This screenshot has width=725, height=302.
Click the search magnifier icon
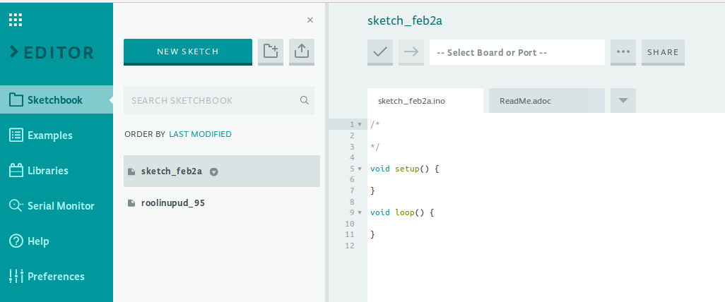click(x=305, y=100)
